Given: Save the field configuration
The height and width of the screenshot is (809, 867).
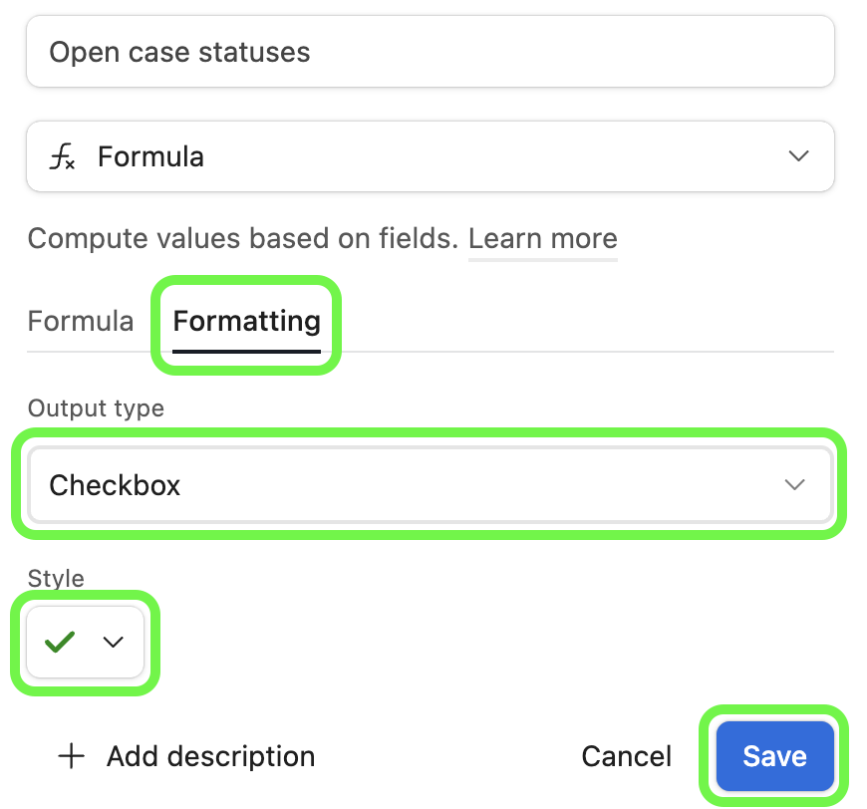Looking at the screenshot, I should point(774,756).
